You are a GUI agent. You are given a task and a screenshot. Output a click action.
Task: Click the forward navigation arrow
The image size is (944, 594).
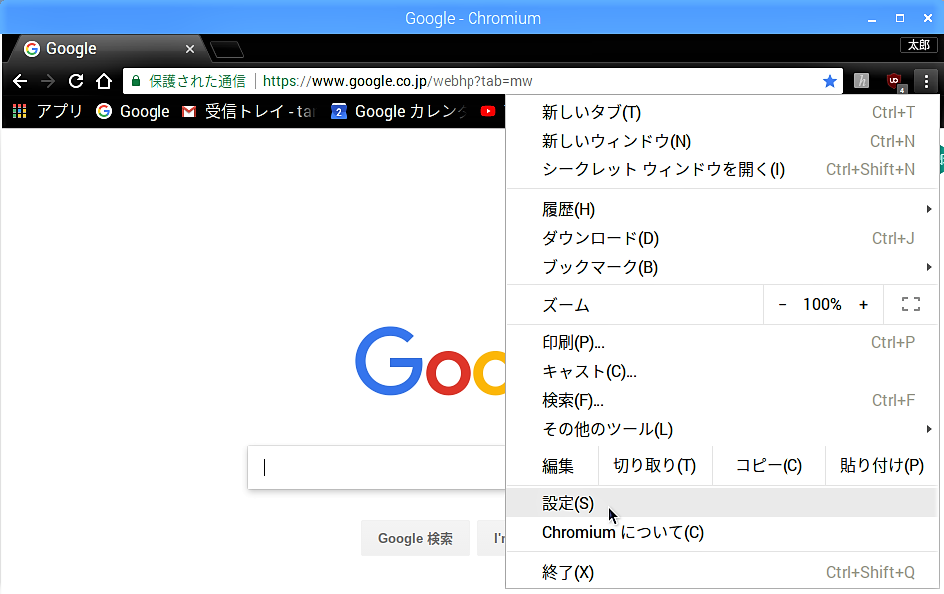[x=48, y=81]
